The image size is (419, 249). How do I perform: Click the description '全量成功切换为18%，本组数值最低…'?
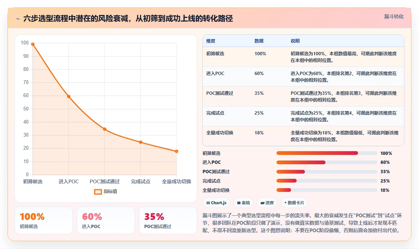click(x=345, y=136)
